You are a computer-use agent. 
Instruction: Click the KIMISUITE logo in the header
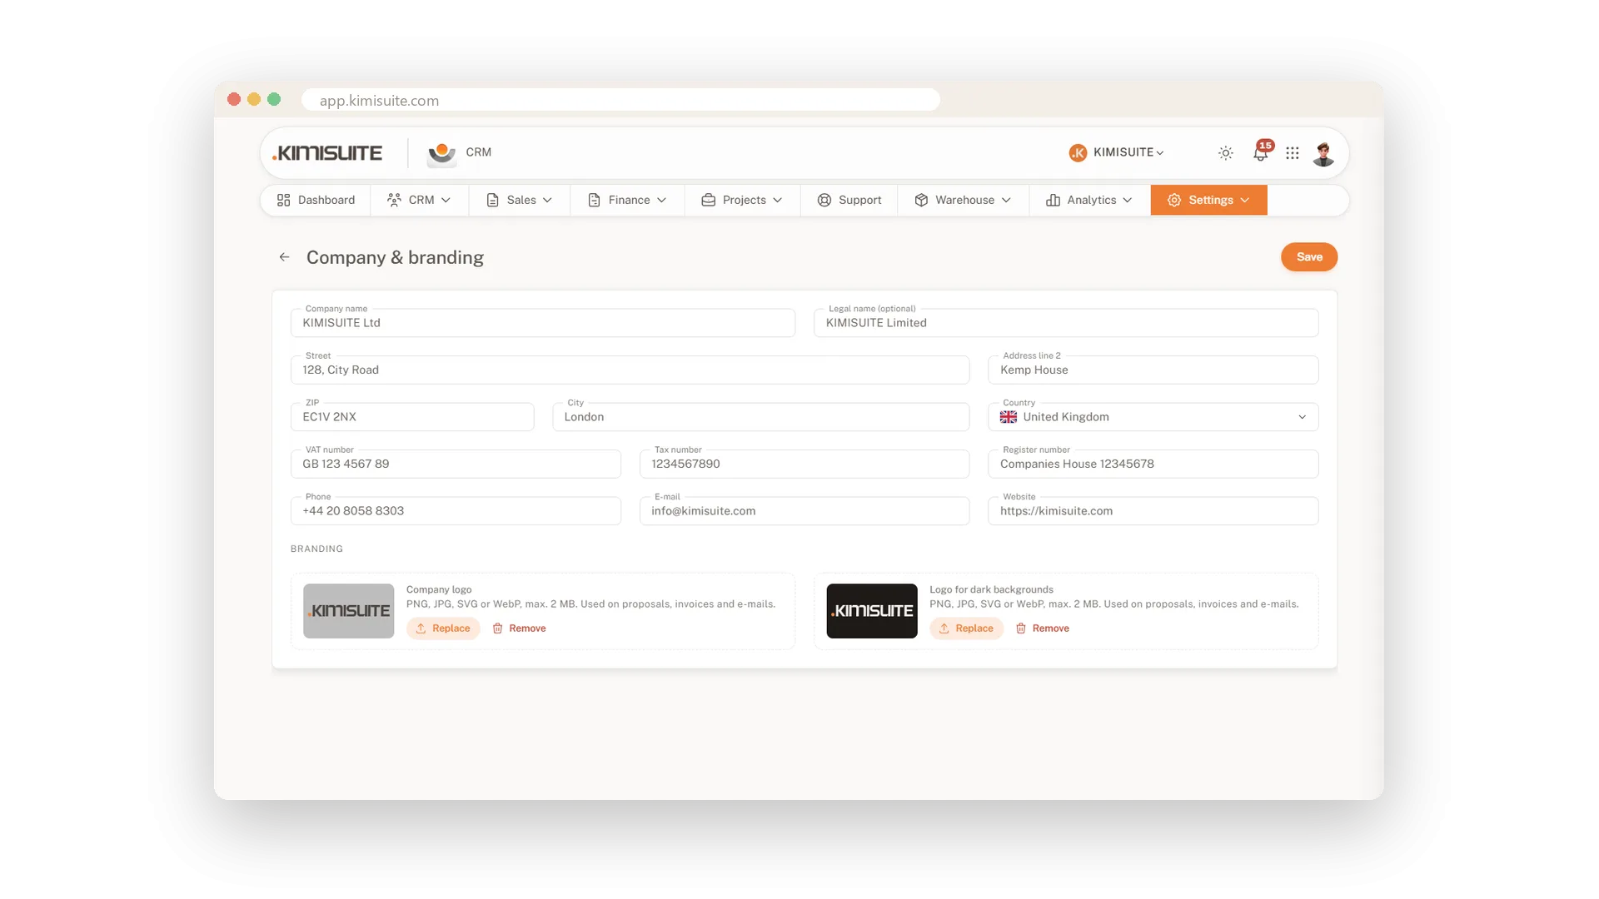point(327,153)
